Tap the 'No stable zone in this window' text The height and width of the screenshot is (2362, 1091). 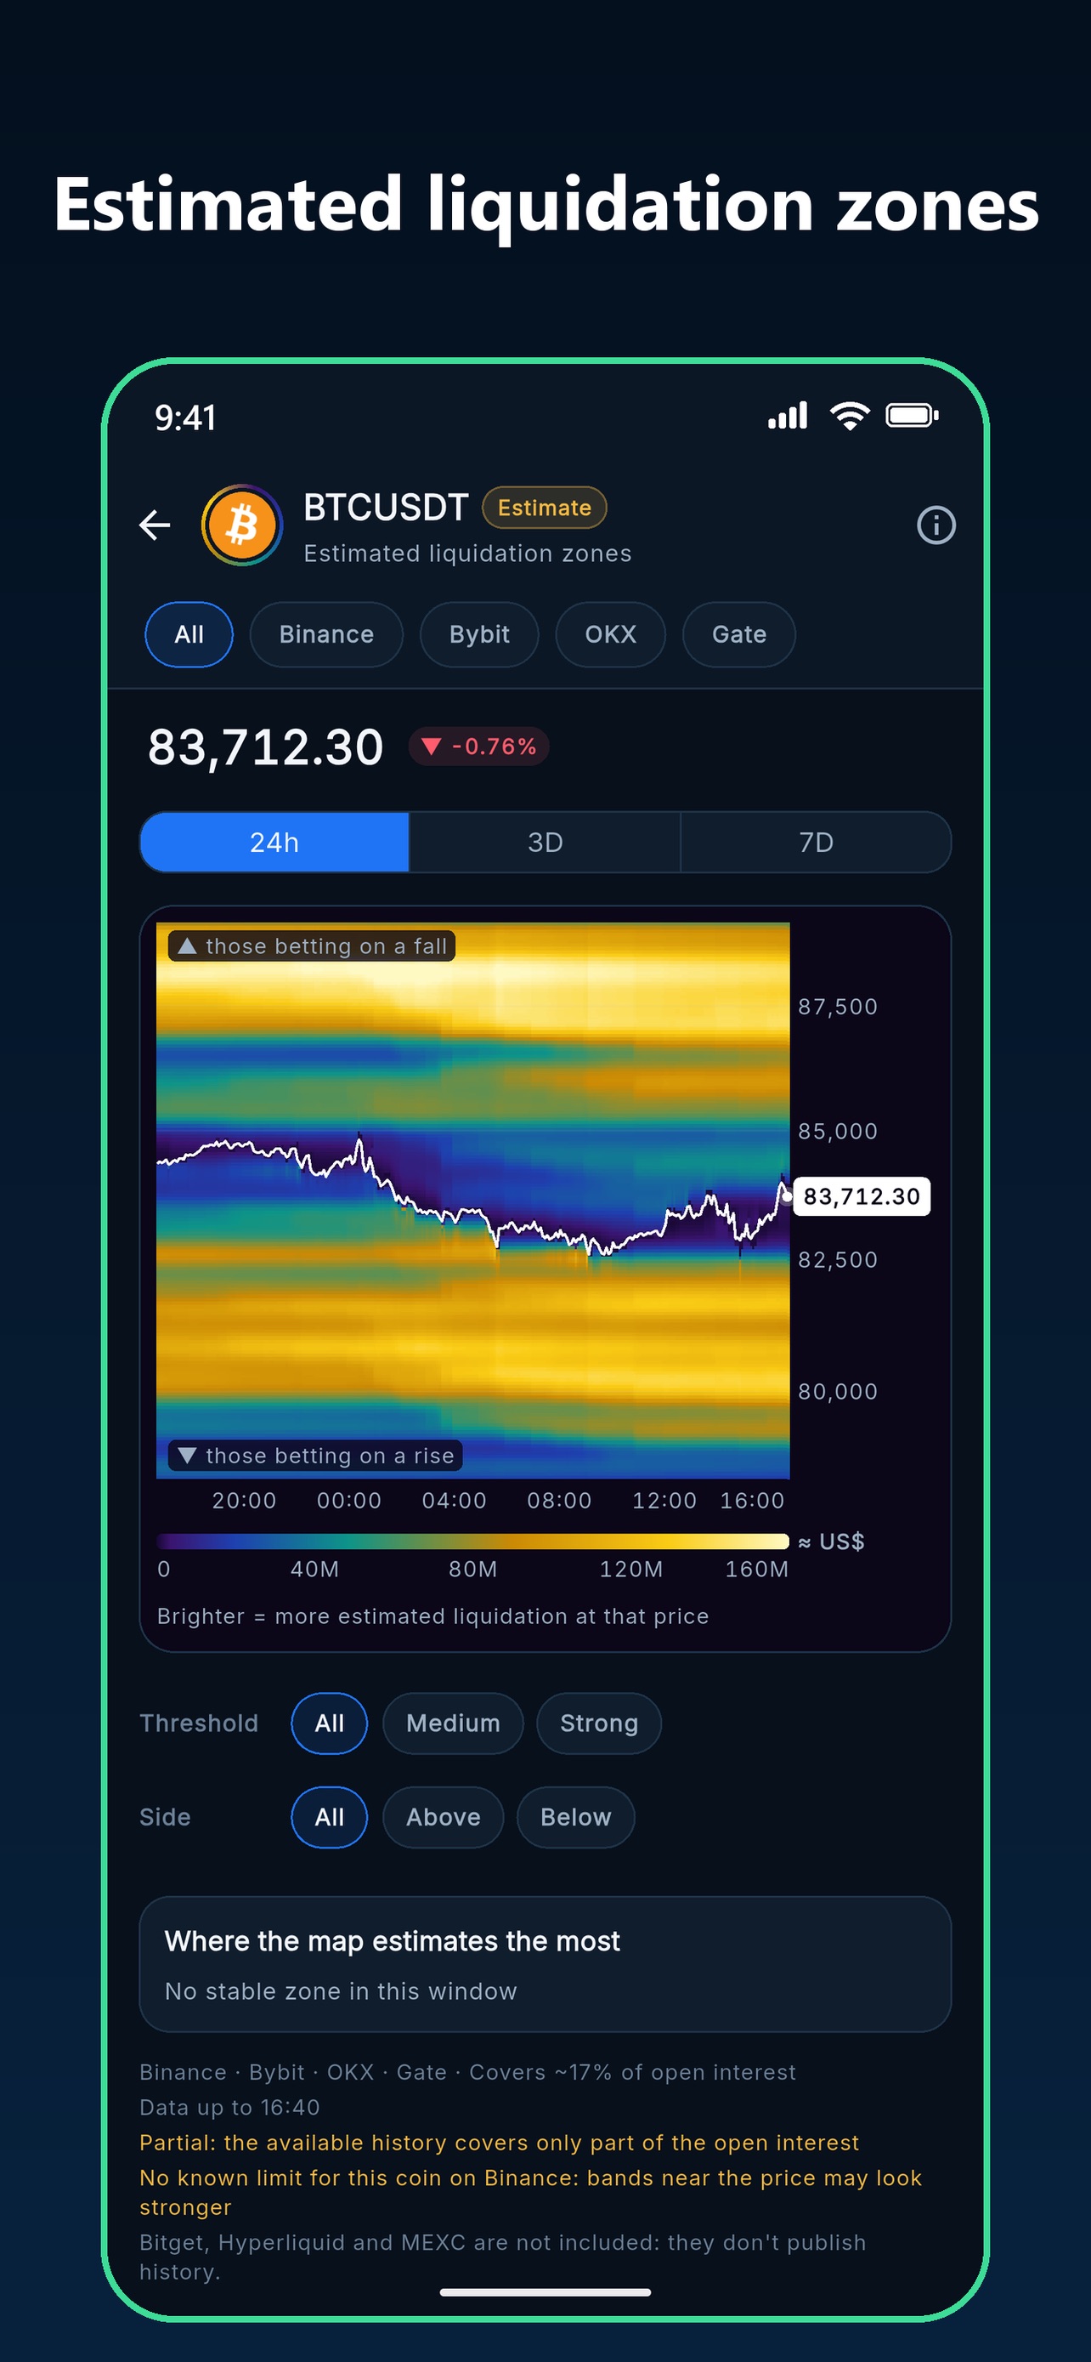pyautogui.click(x=341, y=1991)
